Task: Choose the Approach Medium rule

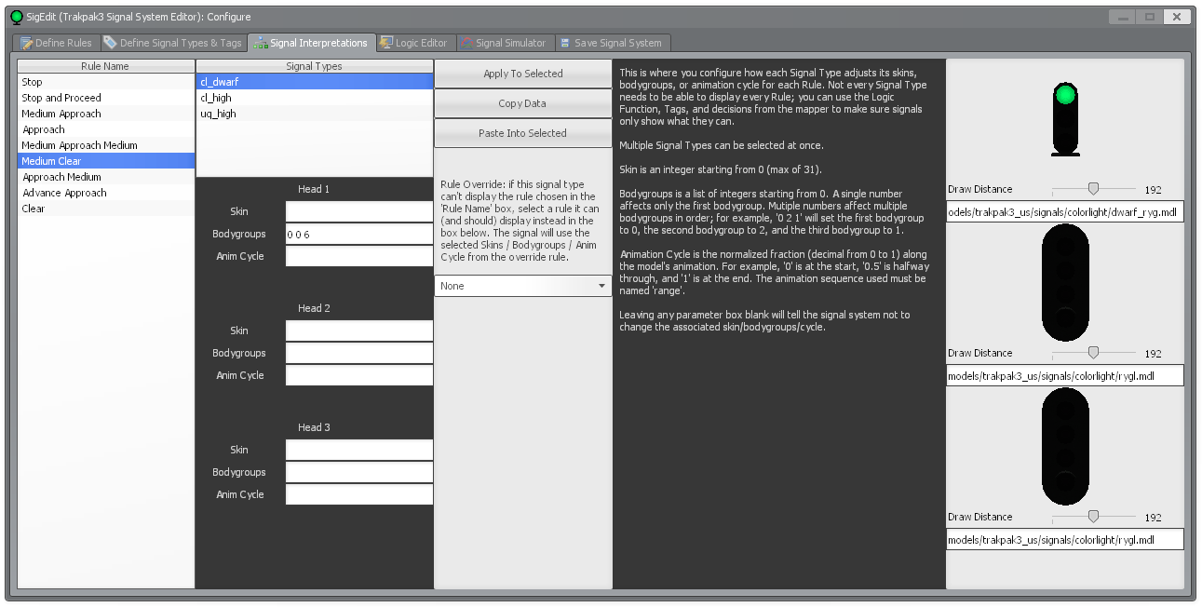Action: [x=106, y=177]
